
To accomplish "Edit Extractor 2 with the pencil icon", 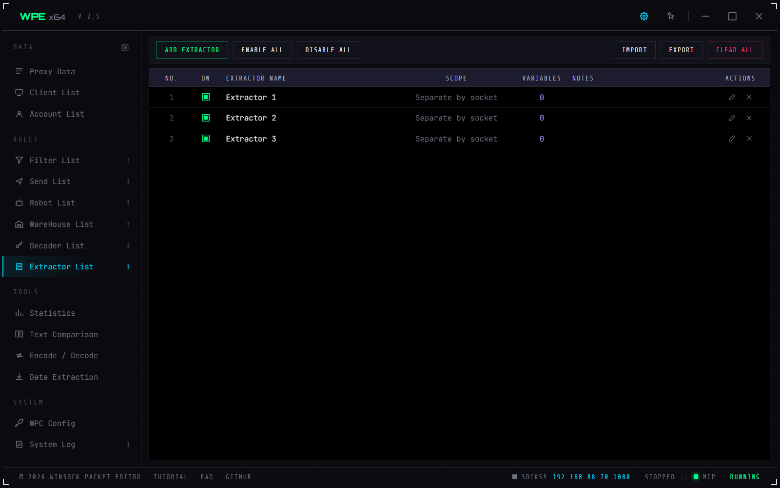I will click(732, 118).
